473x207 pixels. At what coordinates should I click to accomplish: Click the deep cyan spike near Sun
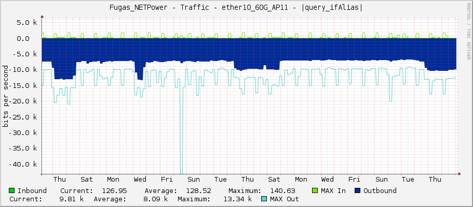pos(181,126)
